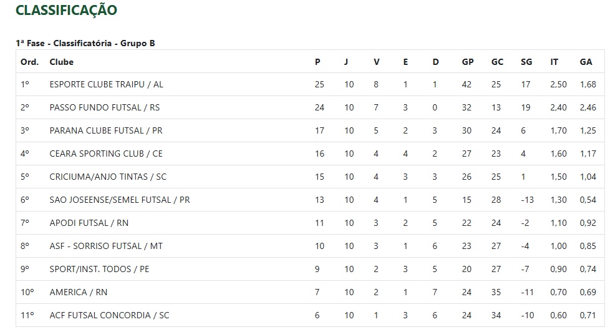
Task: Select CRICIUMA/ANJO TINTAS / SC team
Action: 108,177
